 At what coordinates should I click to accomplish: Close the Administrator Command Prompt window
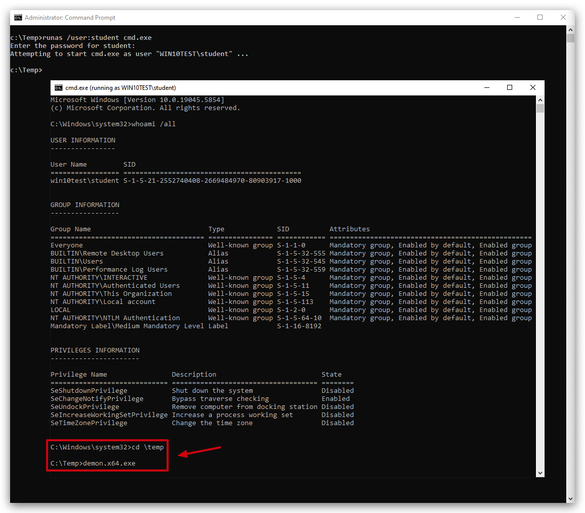563,18
